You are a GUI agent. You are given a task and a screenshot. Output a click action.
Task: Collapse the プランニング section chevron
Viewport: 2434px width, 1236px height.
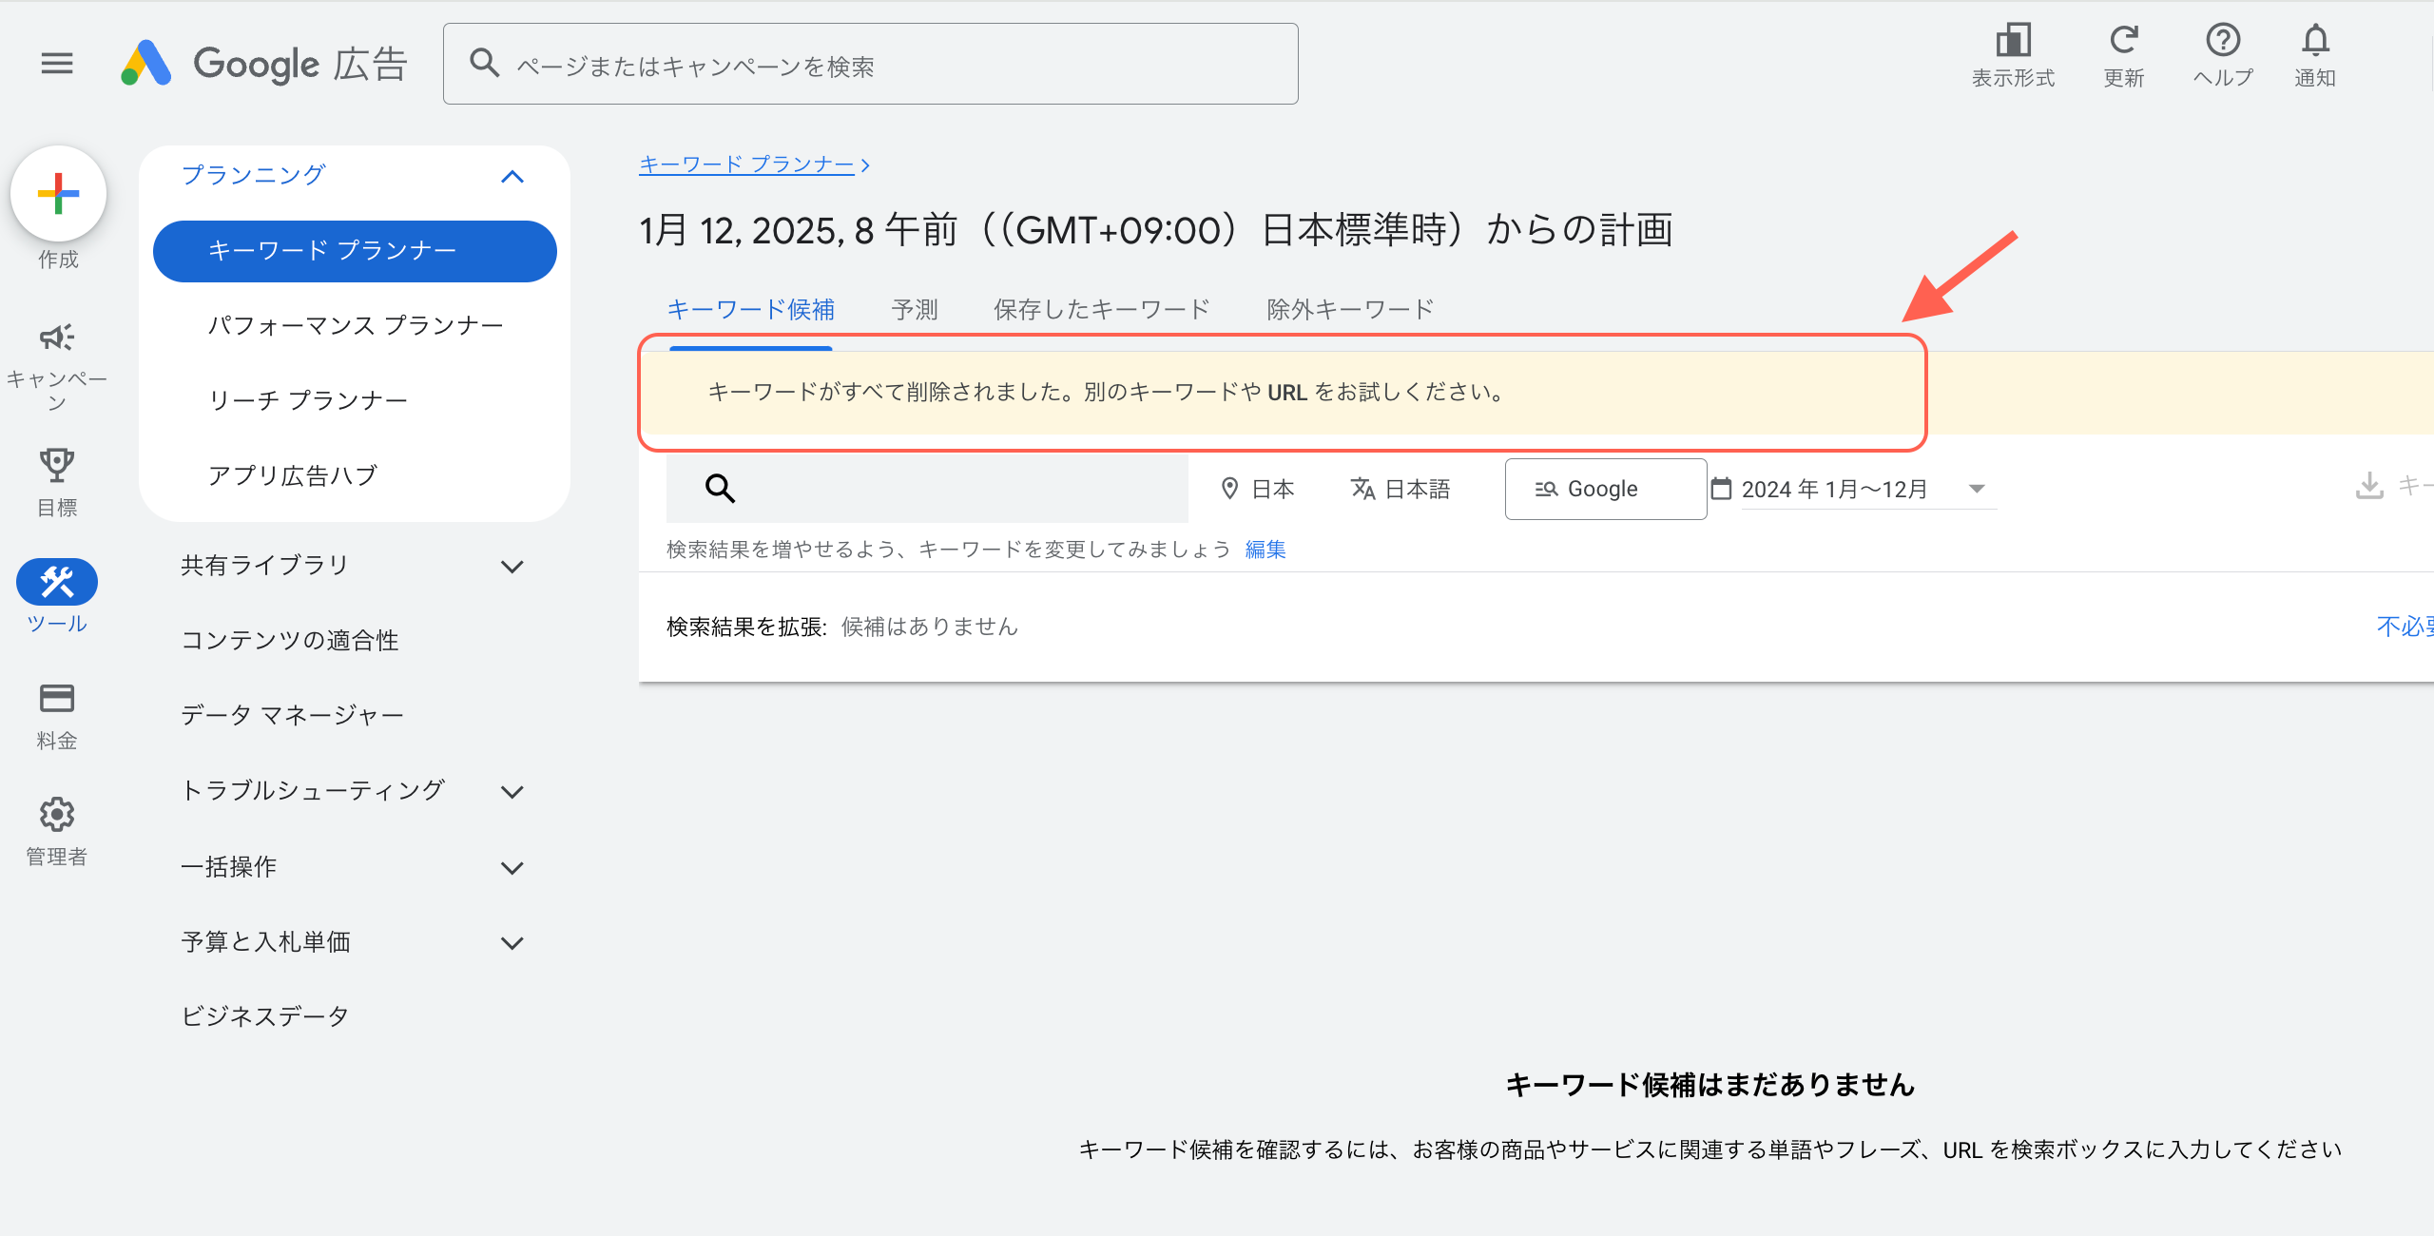point(512,177)
